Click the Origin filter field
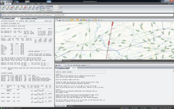174x109 pixels. coord(56,8)
